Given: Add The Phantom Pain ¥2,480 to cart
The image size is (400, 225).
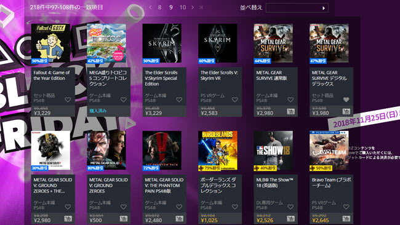Looking at the screenshot, I should point(179,219).
